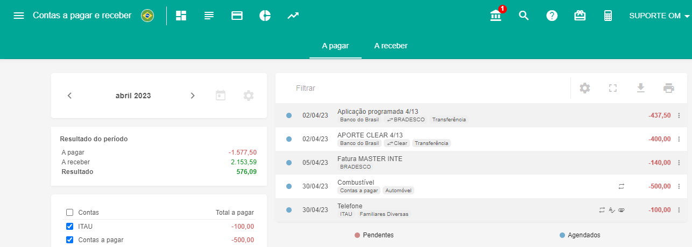Image resolution: width=692 pixels, height=247 pixels.
Task: Open the credit cards icon
Action: pos(237,16)
